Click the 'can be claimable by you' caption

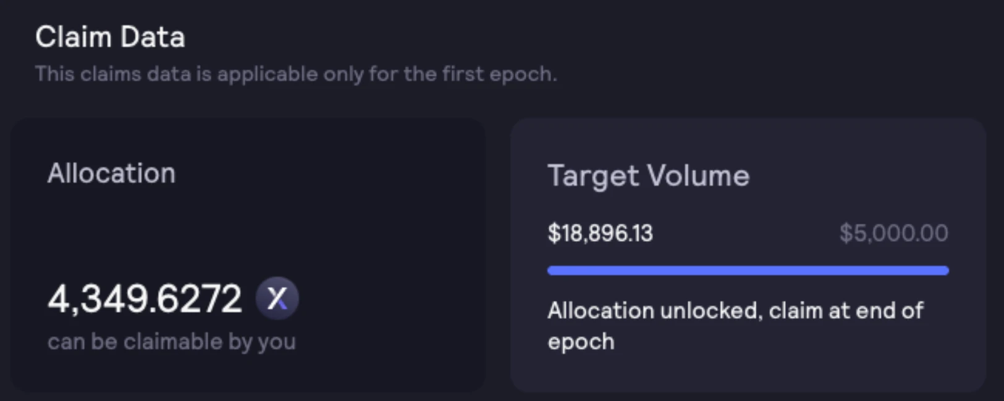coord(172,342)
